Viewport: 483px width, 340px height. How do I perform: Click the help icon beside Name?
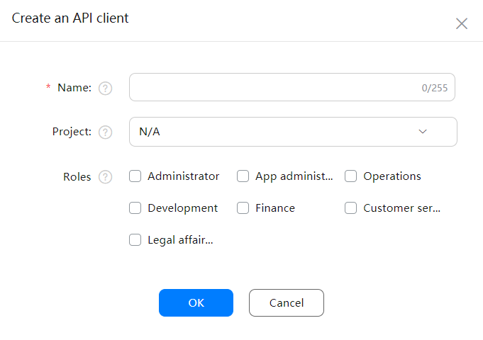[x=106, y=89]
